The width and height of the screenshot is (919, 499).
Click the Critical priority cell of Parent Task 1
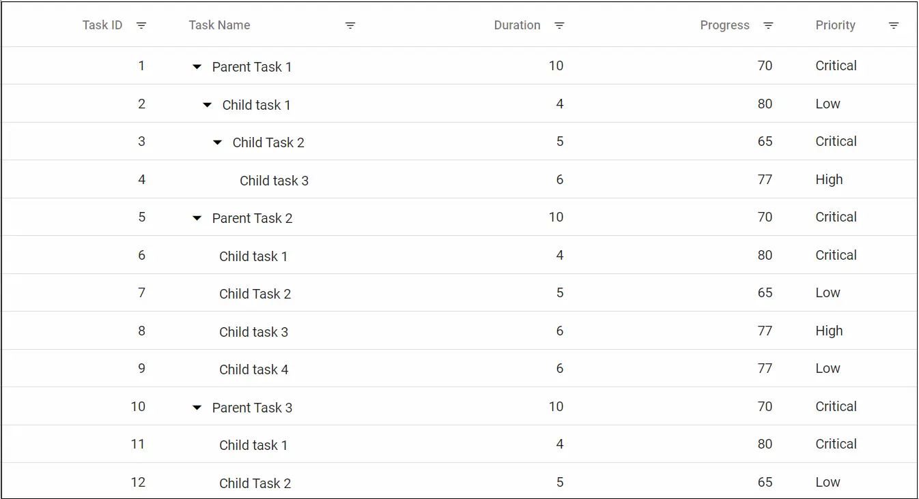click(x=836, y=65)
